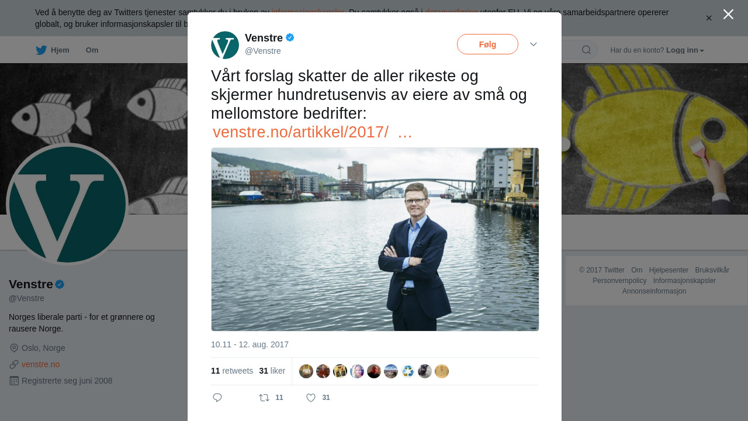Open the venstre.no/artikkel/2017 link
Viewport: 748px width, 421px height.
313,132
